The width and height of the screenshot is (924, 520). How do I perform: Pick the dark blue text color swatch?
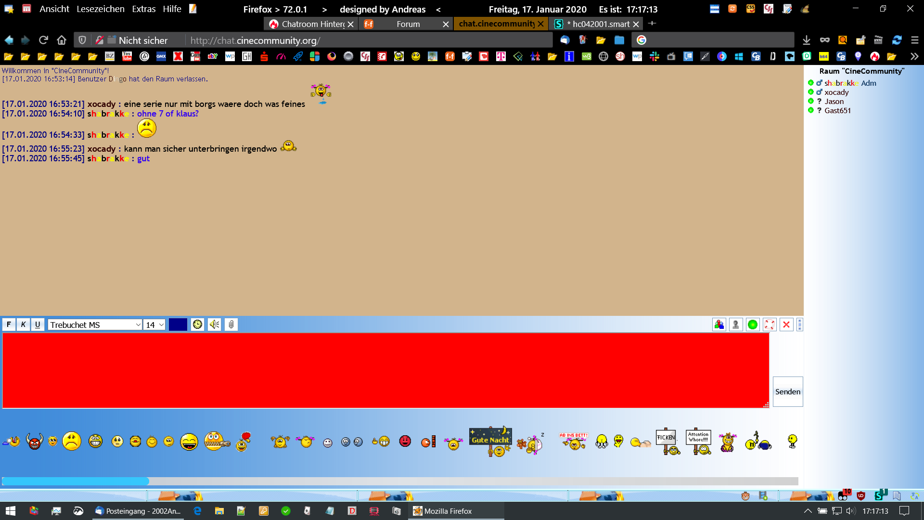(178, 325)
